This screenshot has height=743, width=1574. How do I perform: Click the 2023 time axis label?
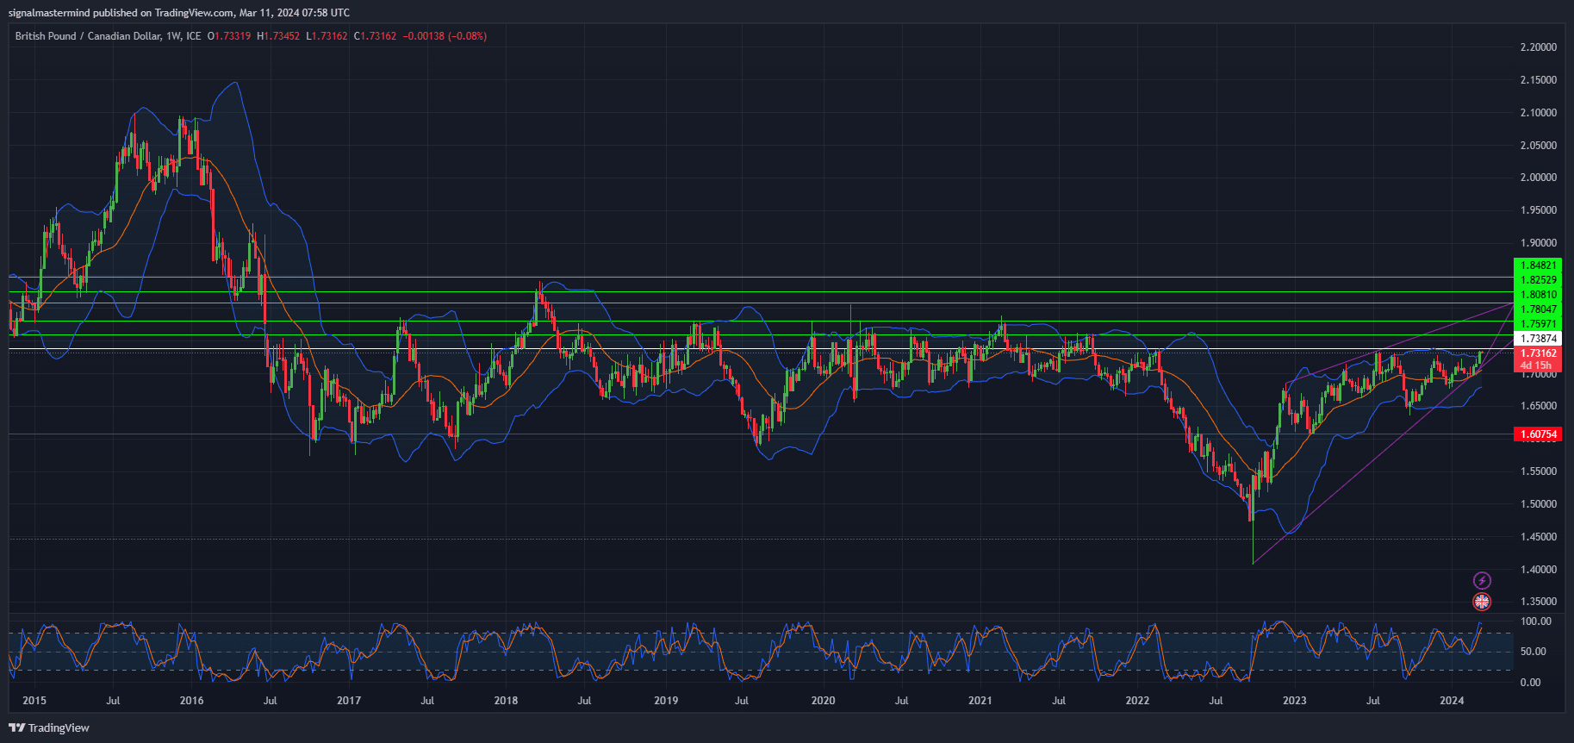1294,701
